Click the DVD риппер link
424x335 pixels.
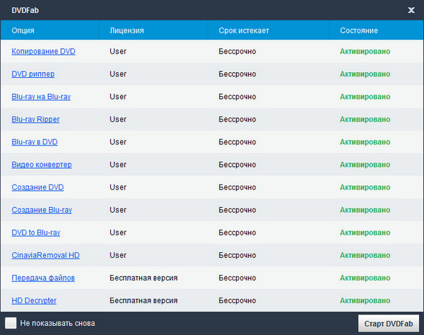point(33,74)
